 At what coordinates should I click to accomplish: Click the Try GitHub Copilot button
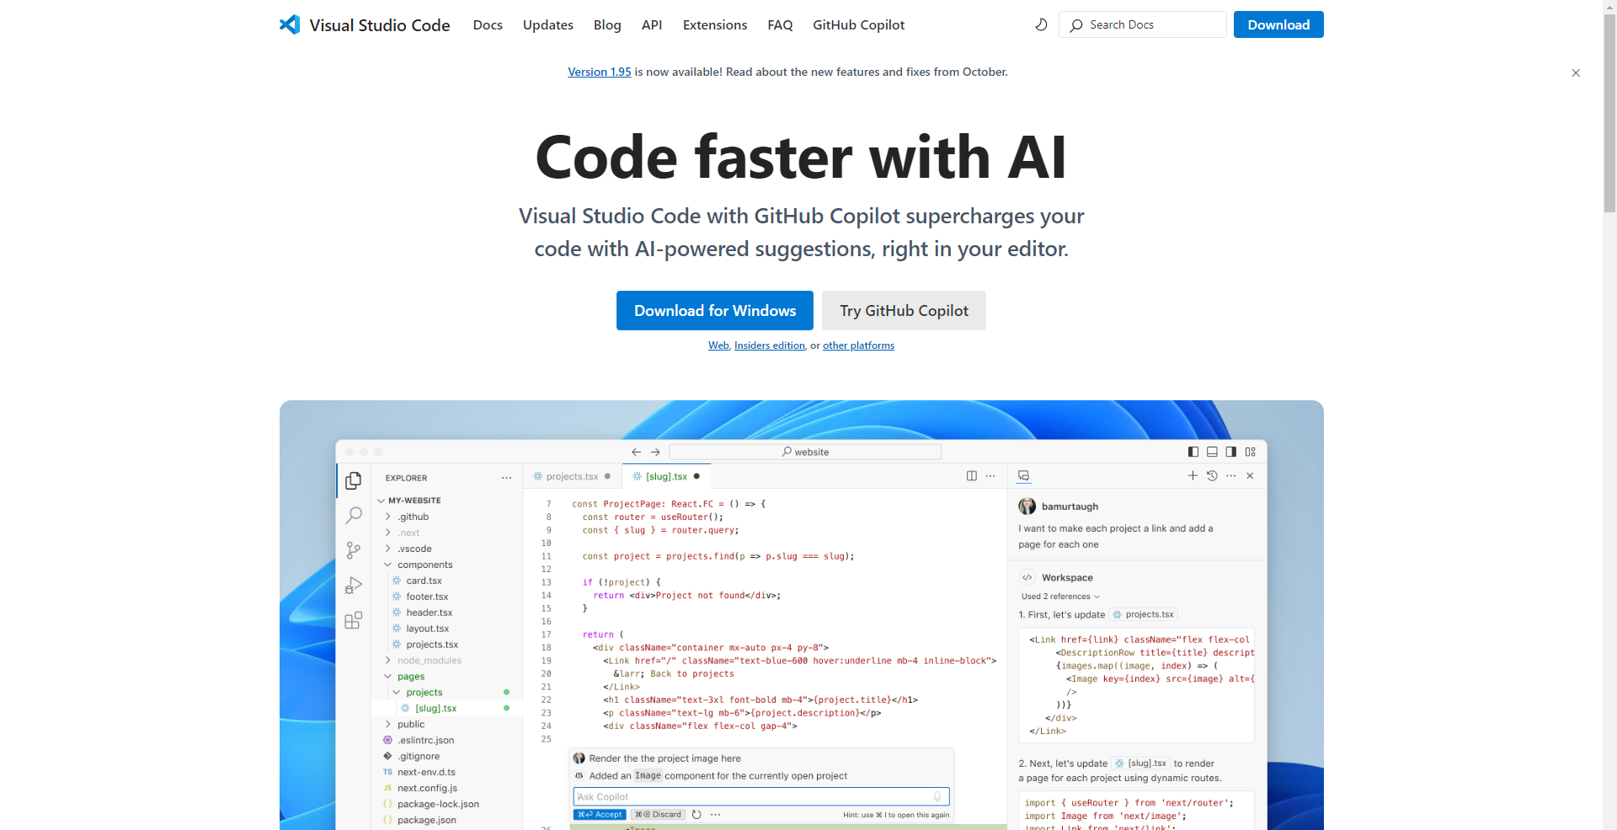click(904, 310)
